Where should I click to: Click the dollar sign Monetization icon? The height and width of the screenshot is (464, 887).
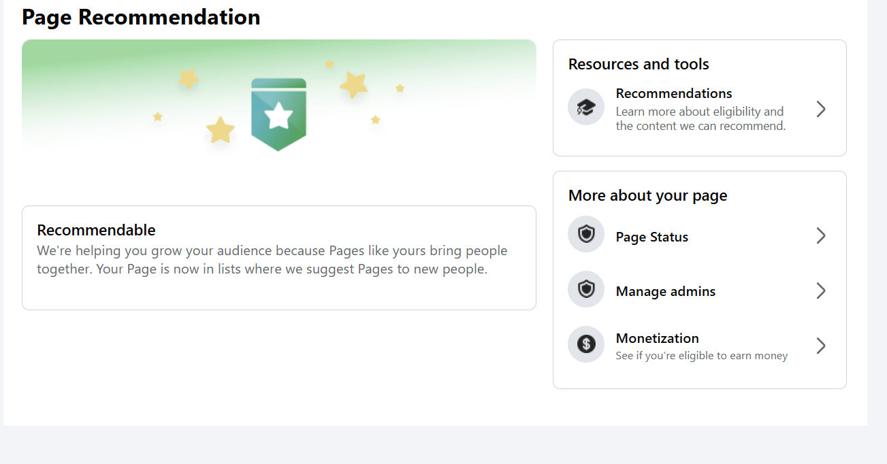point(585,344)
